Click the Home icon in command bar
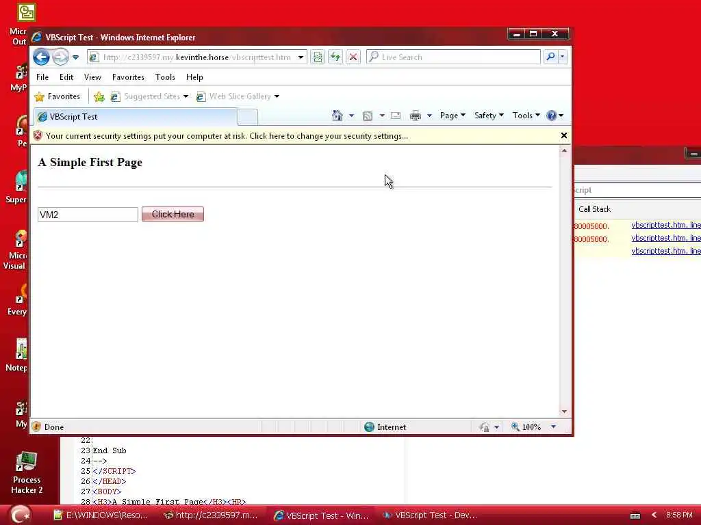The height and width of the screenshot is (525, 701). [337, 116]
